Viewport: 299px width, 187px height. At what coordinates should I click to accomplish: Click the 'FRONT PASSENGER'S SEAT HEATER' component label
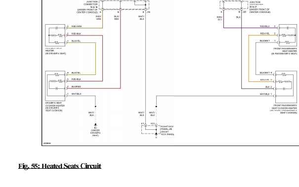click(x=285, y=50)
